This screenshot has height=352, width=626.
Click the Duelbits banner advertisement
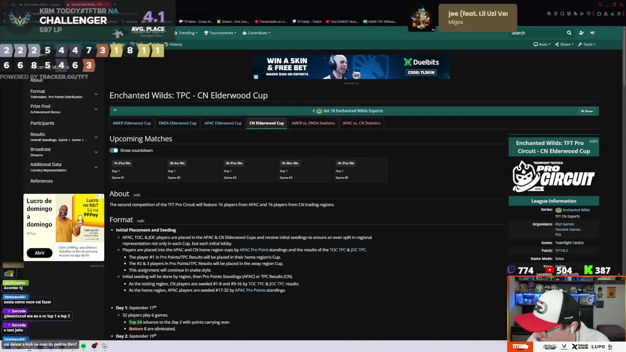click(352, 67)
